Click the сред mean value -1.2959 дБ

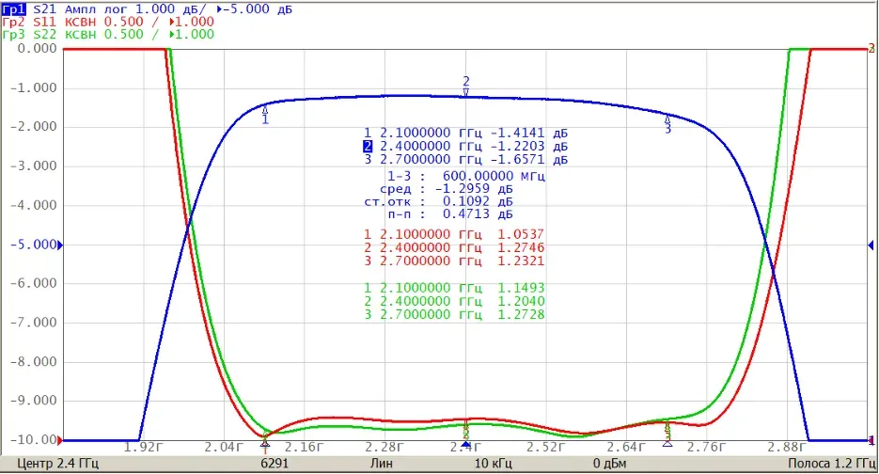(x=474, y=189)
